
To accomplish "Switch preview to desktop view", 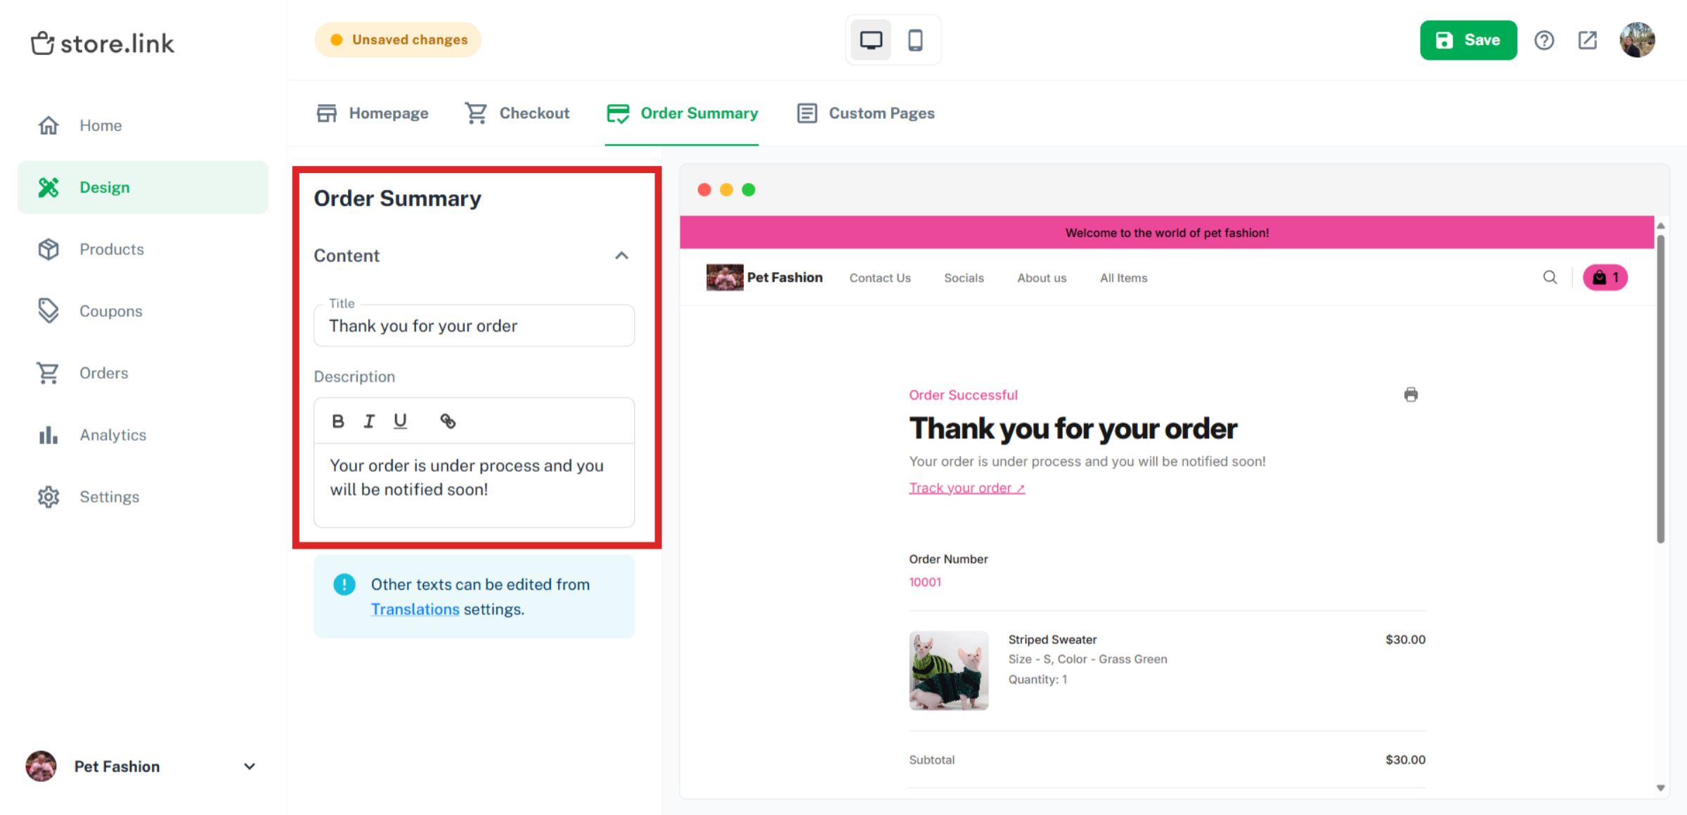I will click(x=870, y=40).
